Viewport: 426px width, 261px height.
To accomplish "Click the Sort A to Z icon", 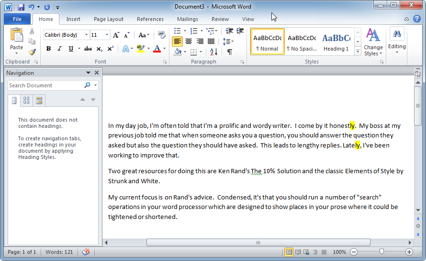I will click(213, 52).
